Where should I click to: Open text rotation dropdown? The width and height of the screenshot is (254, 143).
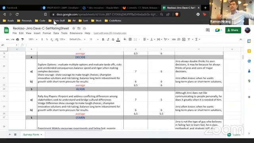pyautogui.click(x=166, y=39)
